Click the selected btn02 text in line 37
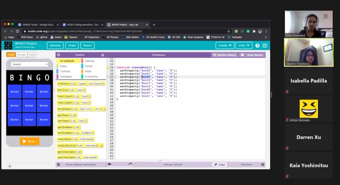The height and width of the screenshot is (185, 340). 146,77
